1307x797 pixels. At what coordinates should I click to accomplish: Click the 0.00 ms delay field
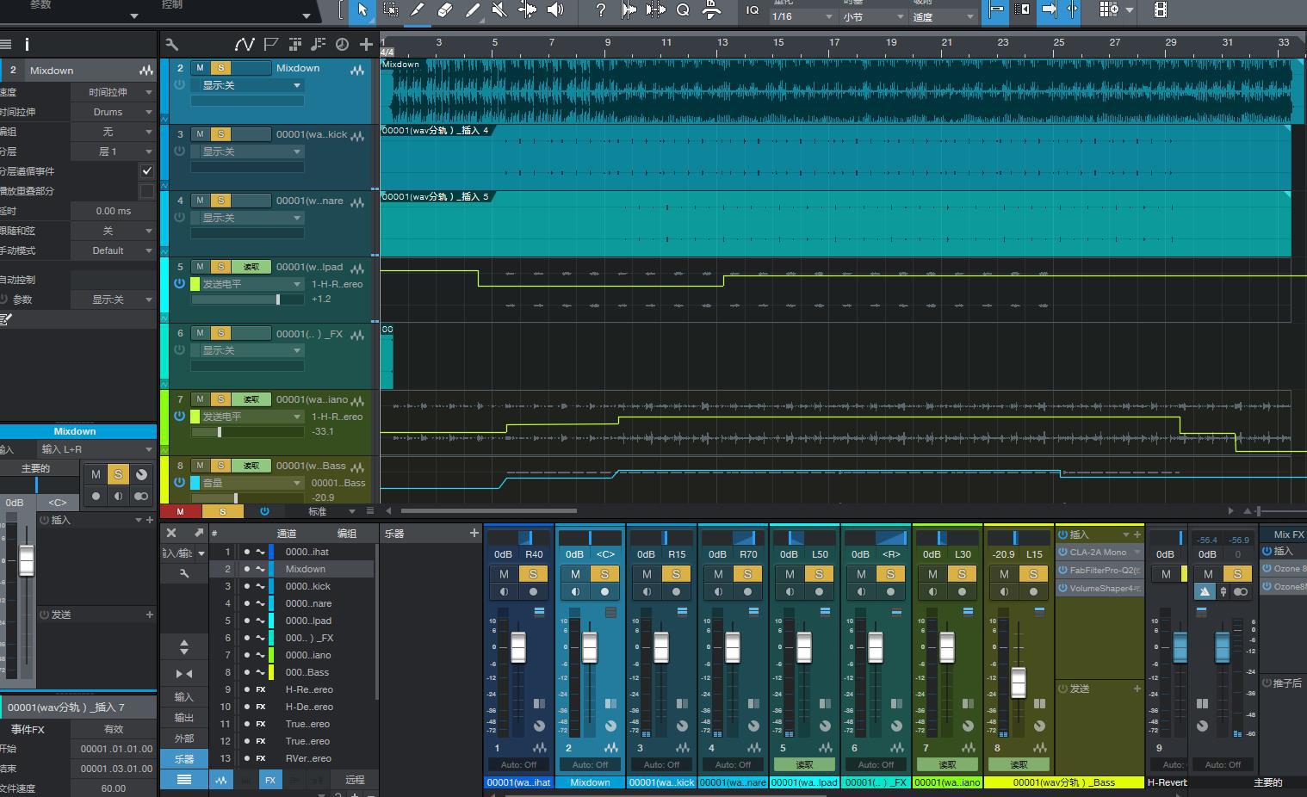point(113,211)
